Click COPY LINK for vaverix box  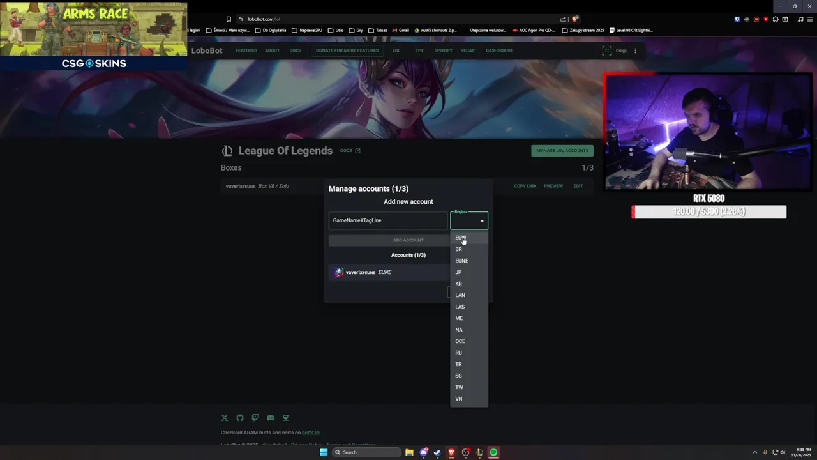tap(525, 186)
